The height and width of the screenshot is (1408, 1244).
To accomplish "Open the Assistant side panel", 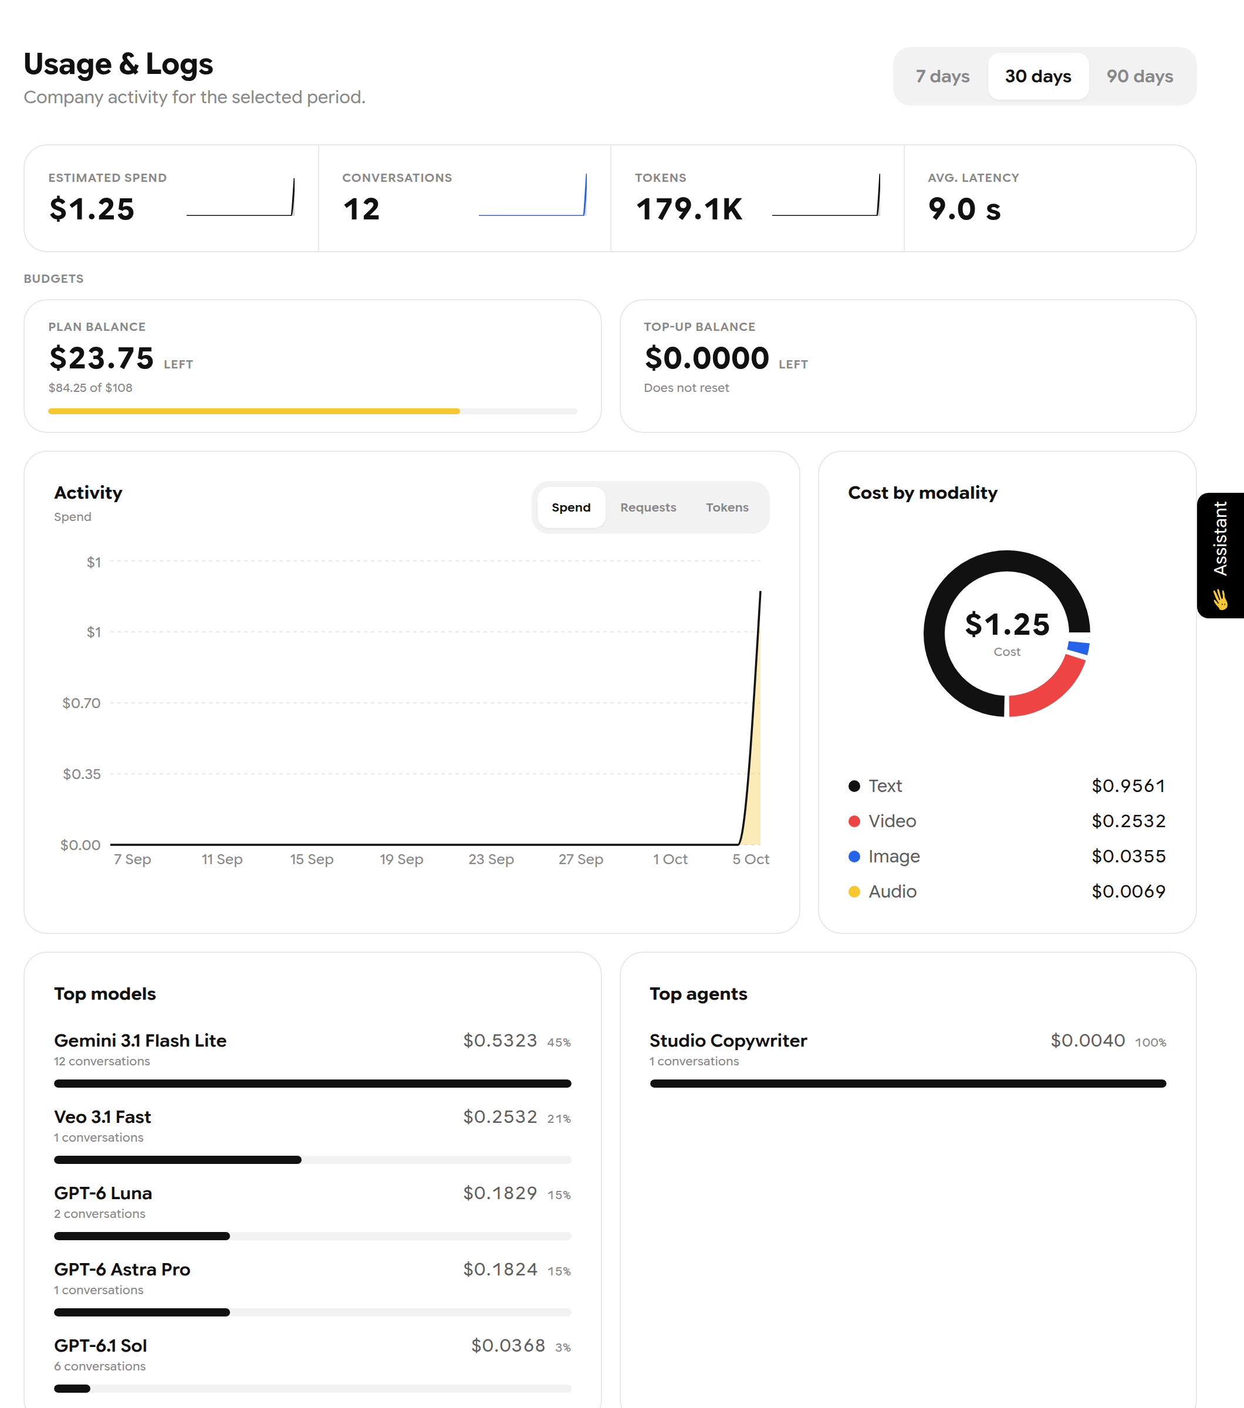I will click(x=1220, y=555).
